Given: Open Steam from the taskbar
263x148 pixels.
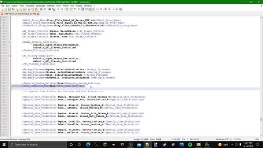Looking at the screenshot, I should click(x=164, y=144).
